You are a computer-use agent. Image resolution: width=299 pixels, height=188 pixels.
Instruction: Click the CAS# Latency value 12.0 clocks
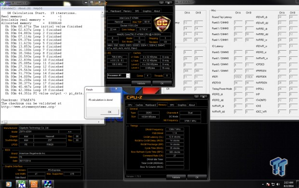click(175, 137)
